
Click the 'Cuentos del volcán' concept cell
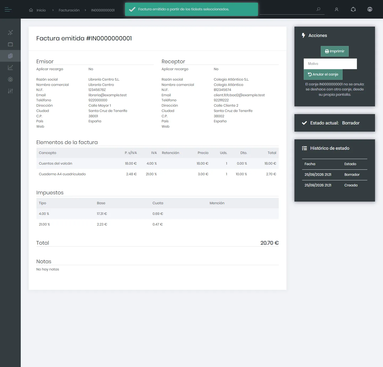[56, 164]
